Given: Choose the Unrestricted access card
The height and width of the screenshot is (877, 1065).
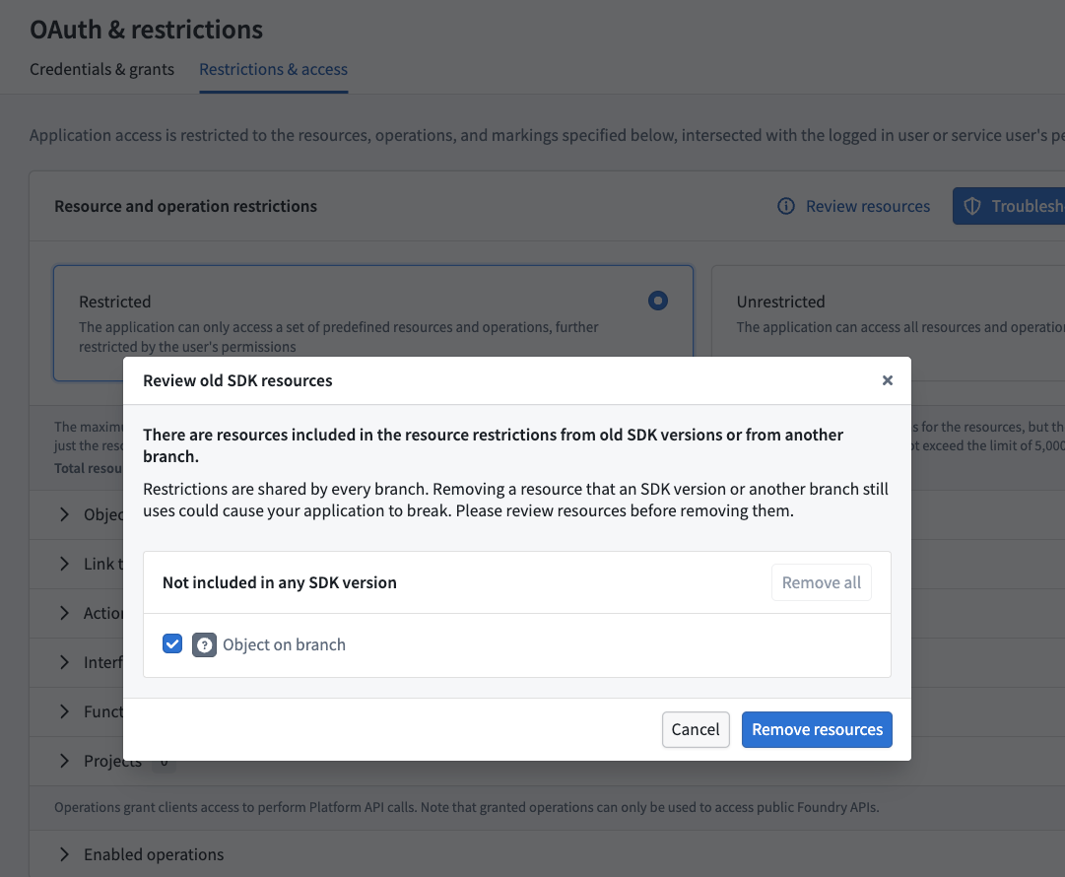Looking at the screenshot, I should (x=888, y=322).
